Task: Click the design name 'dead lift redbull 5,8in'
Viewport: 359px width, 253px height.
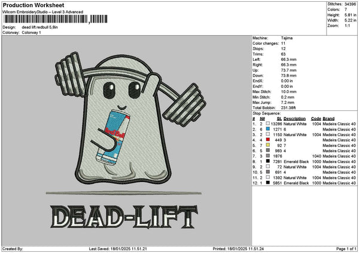Action: coord(39,27)
